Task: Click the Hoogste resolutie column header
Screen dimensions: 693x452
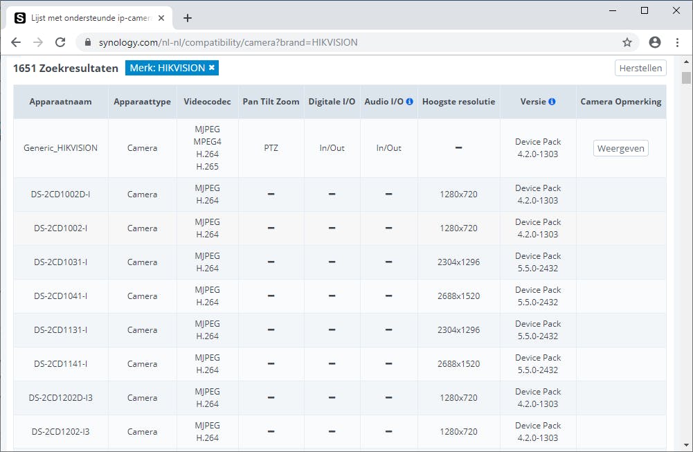Action: tap(458, 102)
